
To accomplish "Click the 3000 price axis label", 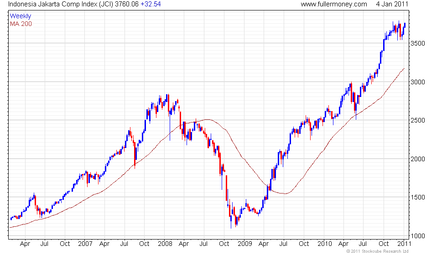I will (418, 82).
